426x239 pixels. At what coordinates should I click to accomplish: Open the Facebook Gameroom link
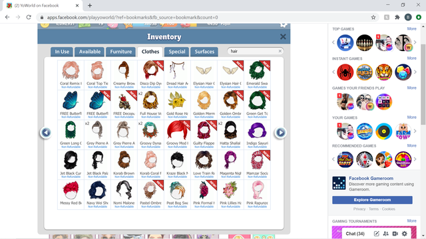tap(371, 179)
